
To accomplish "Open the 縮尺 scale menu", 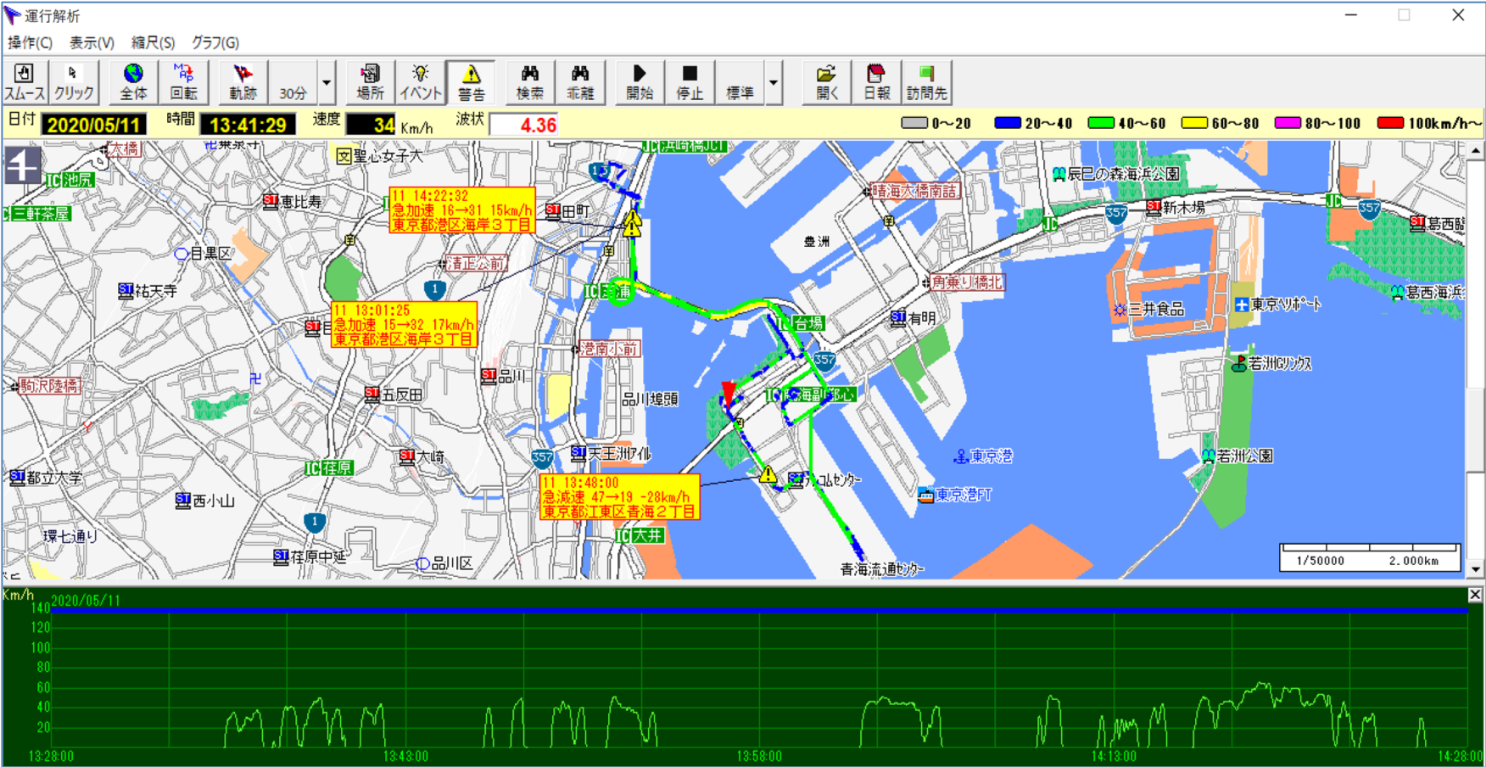I will 153,42.
